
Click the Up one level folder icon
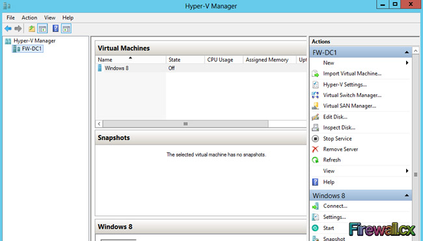[x=32, y=29]
